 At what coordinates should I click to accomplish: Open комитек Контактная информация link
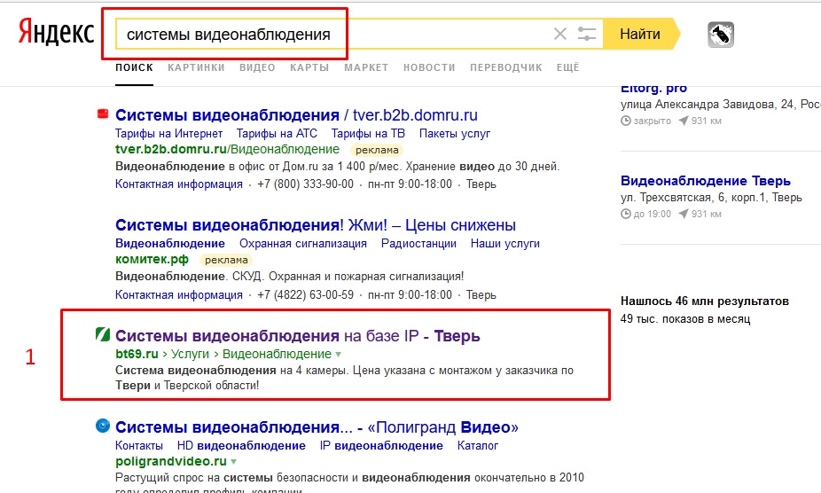click(179, 295)
